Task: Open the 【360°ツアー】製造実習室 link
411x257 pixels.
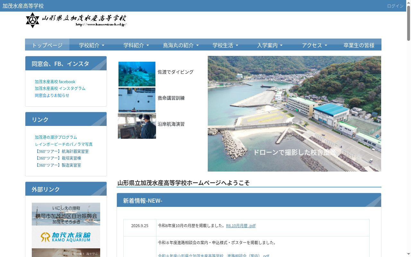Action: (58, 165)
